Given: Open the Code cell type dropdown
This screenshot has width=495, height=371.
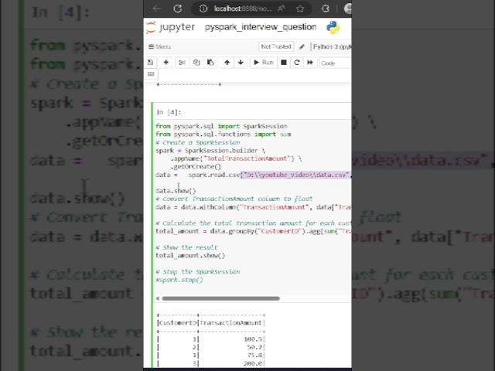Looking at the screenshot, I should pyautogui.click(x=335, y=63).
